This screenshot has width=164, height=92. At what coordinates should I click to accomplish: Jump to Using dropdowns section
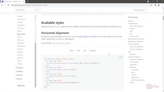(x=134, y=44)
